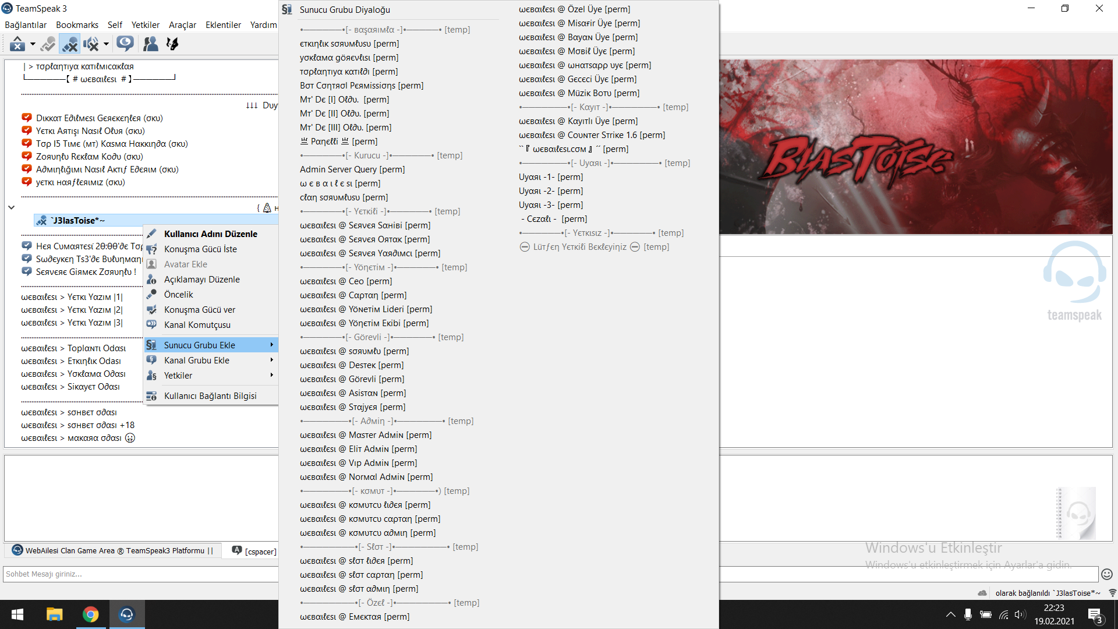Screen dimensions: 1118x629
Task: Select the Kayıtlı Üye server group
Action: pyautogui.click(x=578, y=121)
